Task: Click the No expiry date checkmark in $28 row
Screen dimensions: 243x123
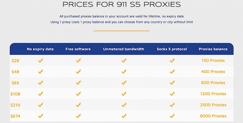Action: pos(40,61)
